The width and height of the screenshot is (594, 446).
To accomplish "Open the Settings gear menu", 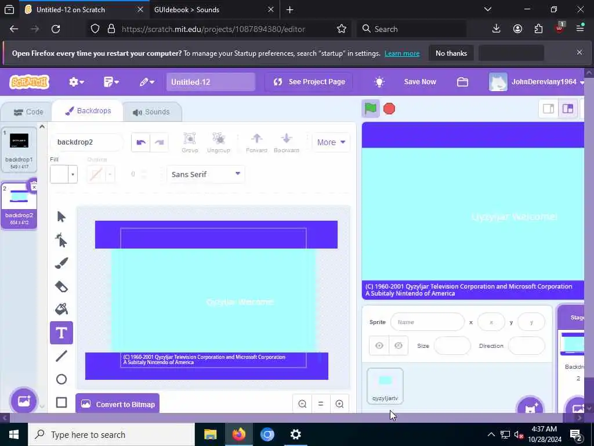I will tap(76, 82).
